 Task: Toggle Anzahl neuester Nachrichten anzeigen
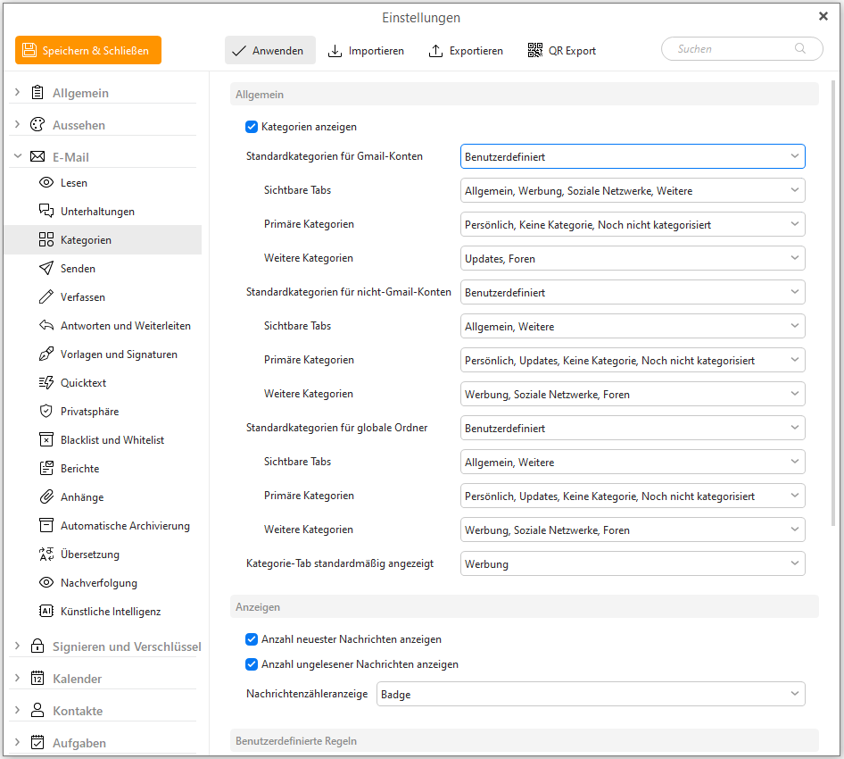tap(252, 638)
